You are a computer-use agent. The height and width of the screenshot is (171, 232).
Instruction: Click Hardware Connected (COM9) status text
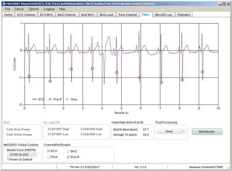pyautogui.click(x=206, y=167)
